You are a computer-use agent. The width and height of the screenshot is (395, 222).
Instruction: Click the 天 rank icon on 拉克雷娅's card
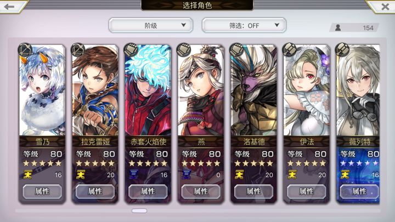80,174
